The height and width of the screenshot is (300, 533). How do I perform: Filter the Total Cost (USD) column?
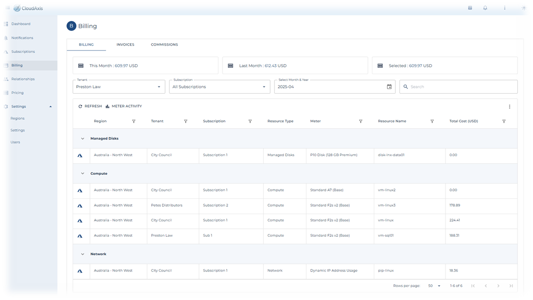point(504,121)
